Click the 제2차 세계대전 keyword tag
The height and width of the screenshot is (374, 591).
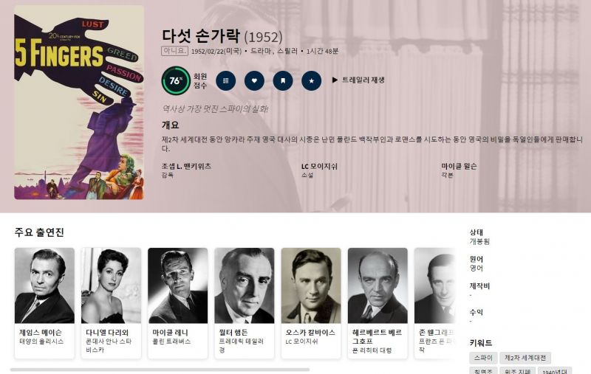525,358
